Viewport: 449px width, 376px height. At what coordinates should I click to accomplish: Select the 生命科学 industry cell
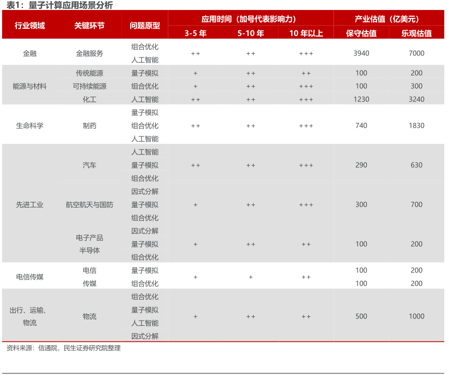pos(30,126)
